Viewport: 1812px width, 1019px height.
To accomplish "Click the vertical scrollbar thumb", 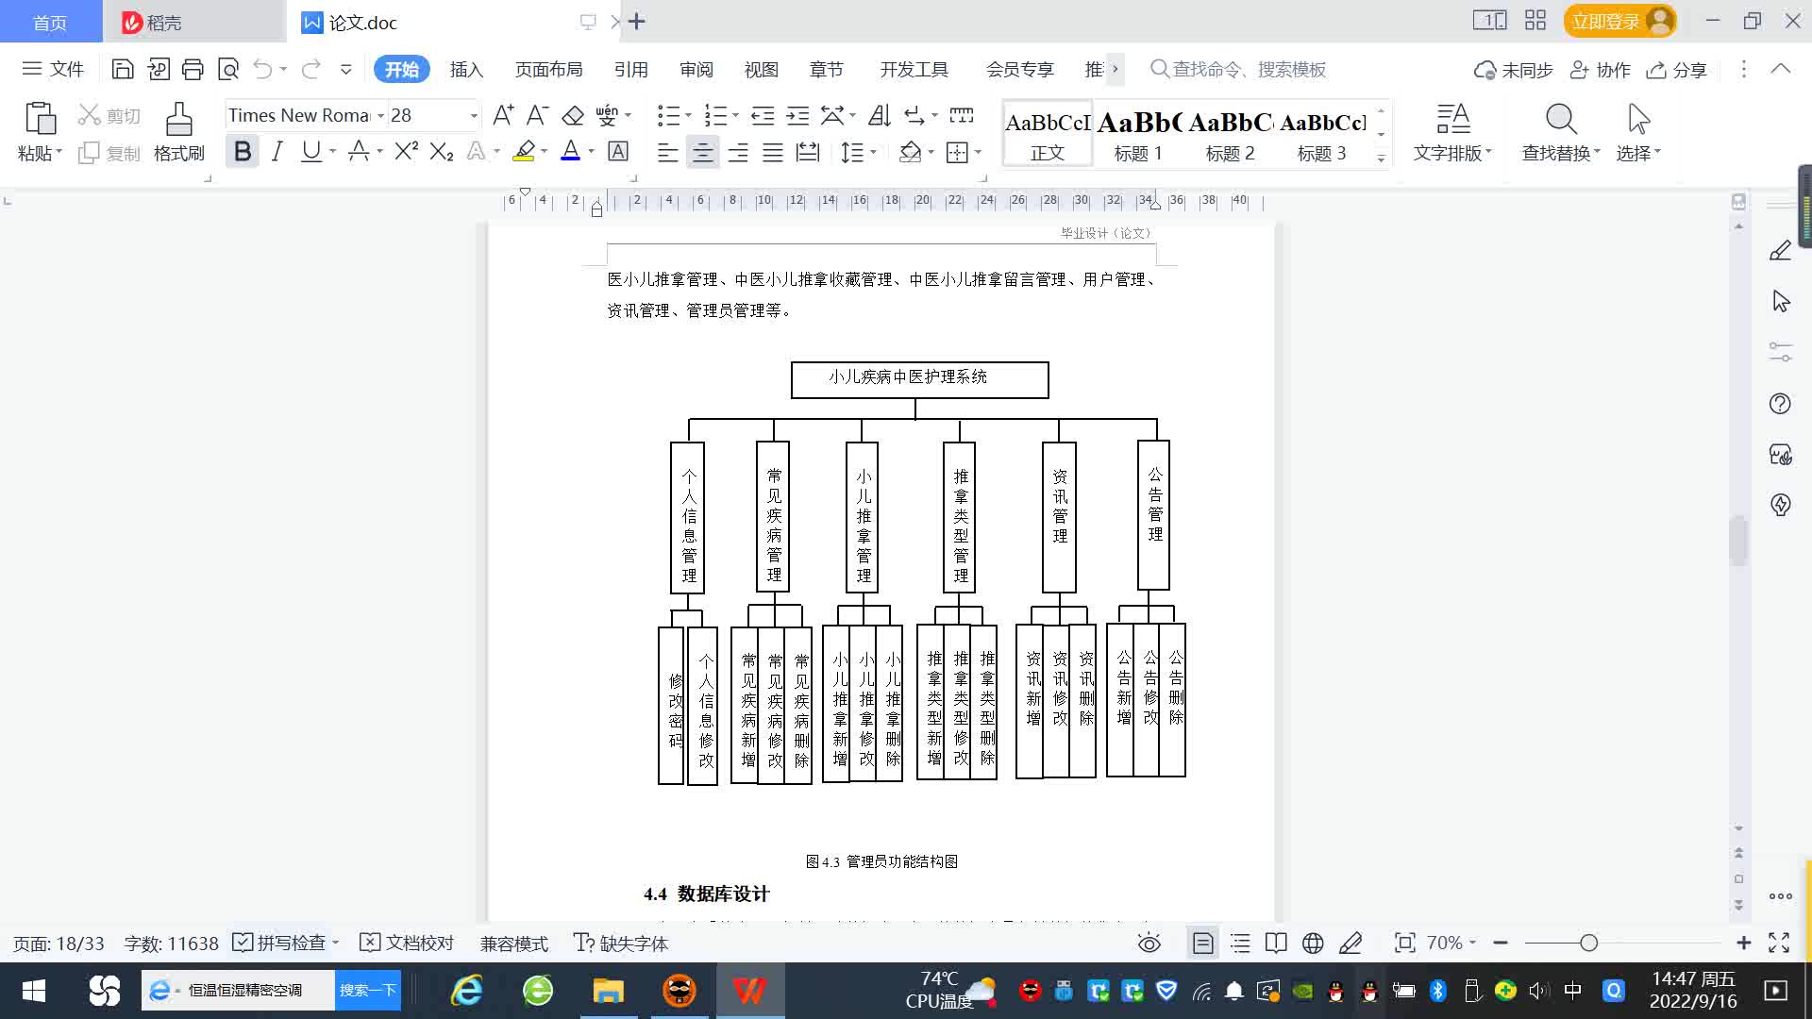I will click(1738, 540).
